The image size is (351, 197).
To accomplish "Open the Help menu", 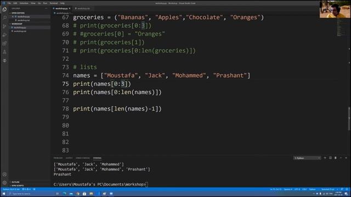I will (x=62, y=3).
